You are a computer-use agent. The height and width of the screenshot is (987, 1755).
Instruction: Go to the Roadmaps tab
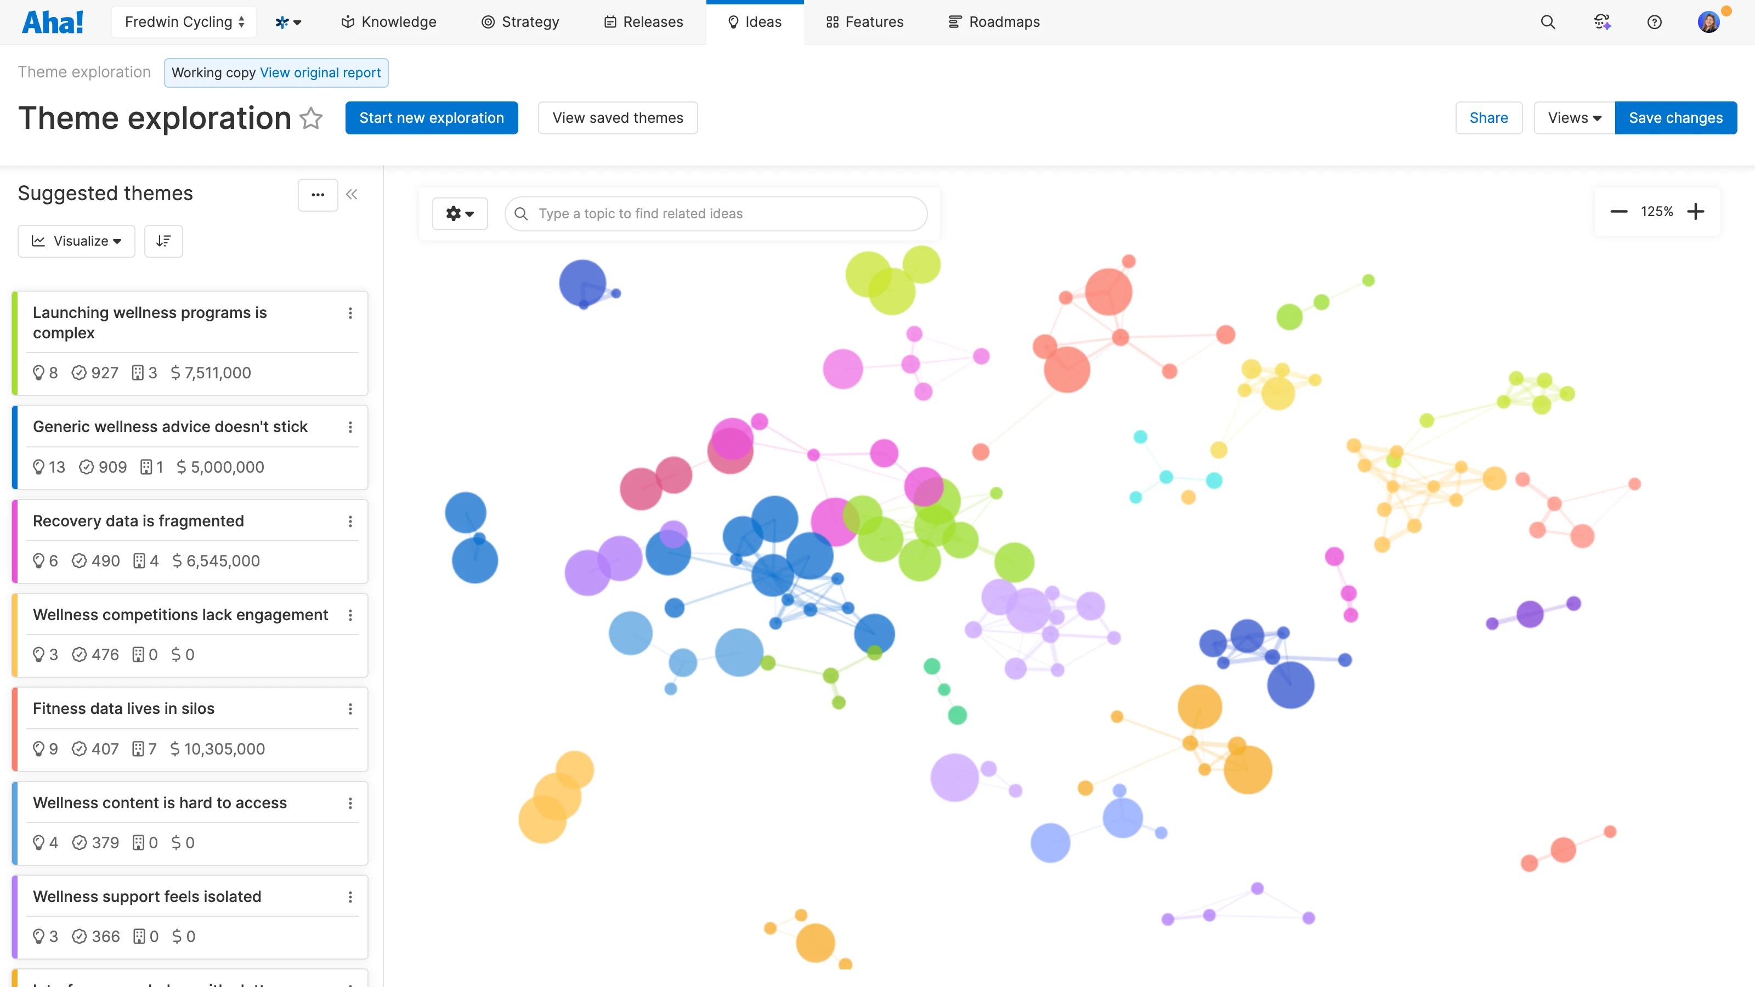(x=994, y=22)
